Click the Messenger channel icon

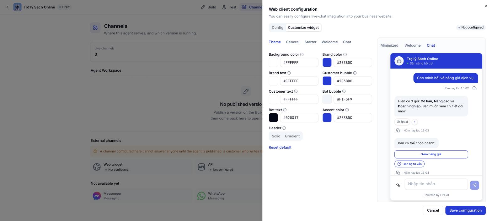(x=97, y=196)
